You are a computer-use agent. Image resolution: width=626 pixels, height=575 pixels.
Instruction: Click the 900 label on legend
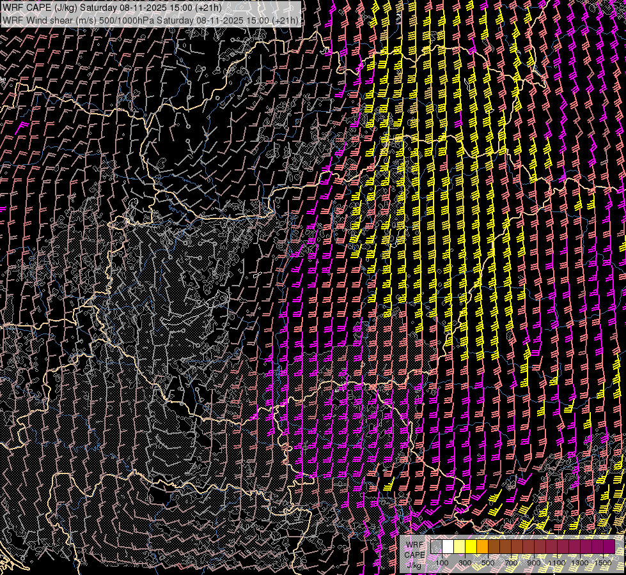tap(534, 562)
